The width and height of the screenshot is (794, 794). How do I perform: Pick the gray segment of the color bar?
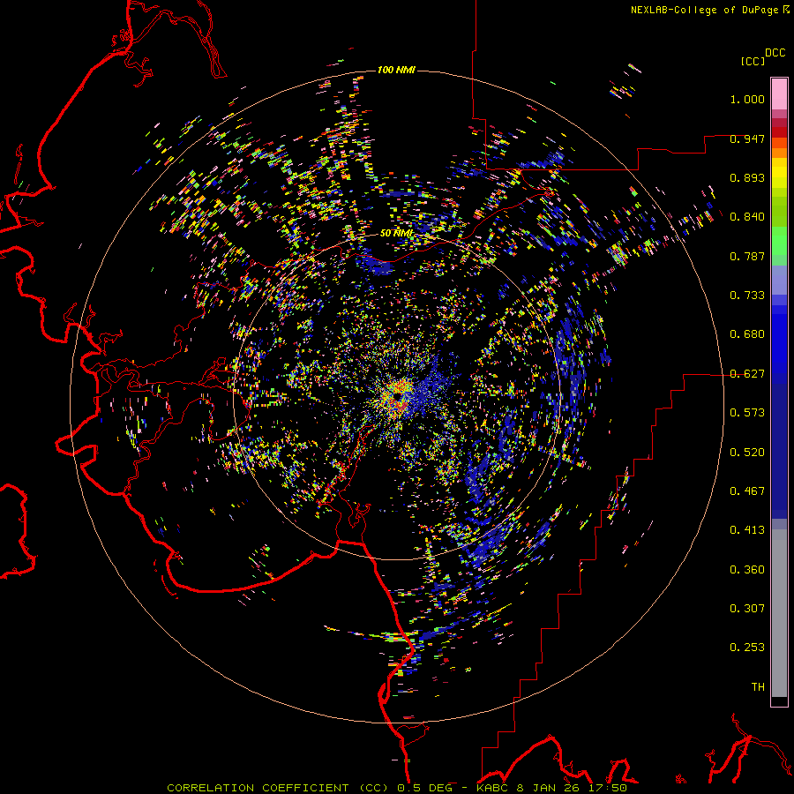point(779,613)
